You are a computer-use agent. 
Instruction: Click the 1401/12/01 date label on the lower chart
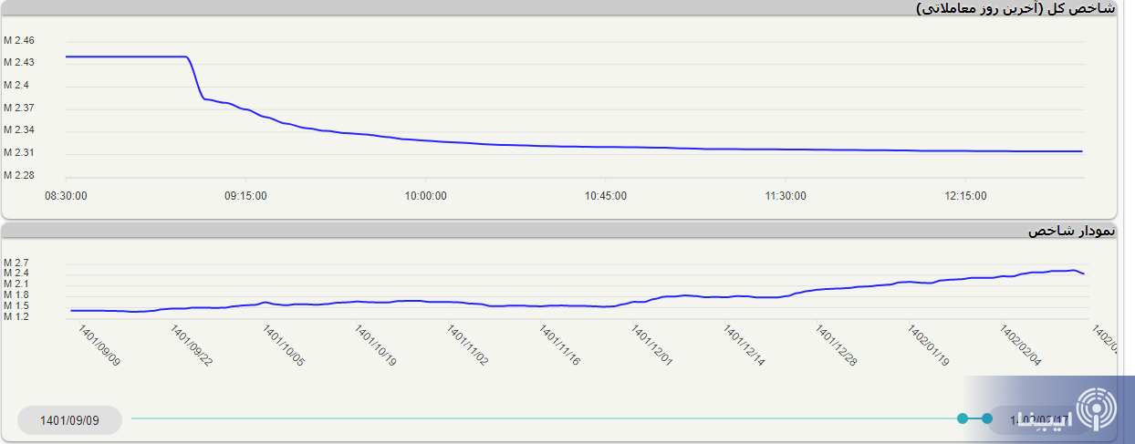tap(652, 346)
